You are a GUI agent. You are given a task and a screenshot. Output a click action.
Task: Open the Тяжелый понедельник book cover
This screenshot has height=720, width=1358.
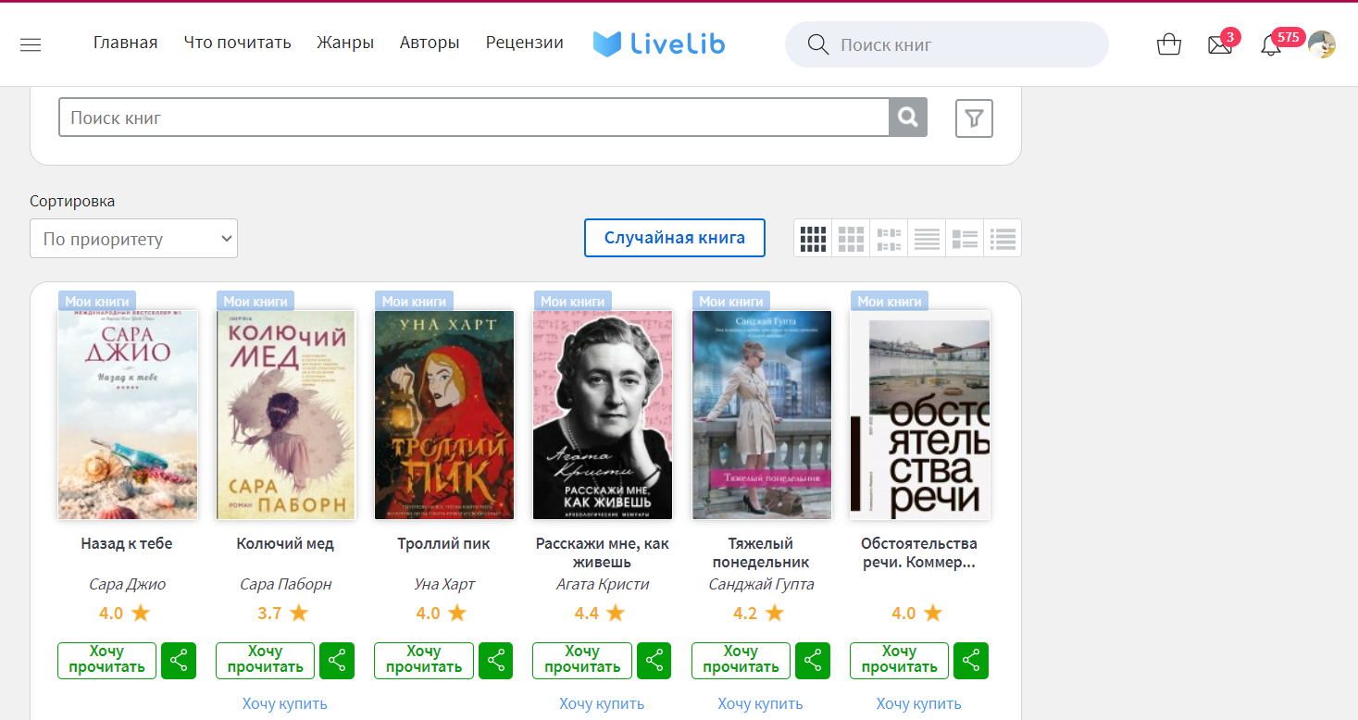click(762, 415)
